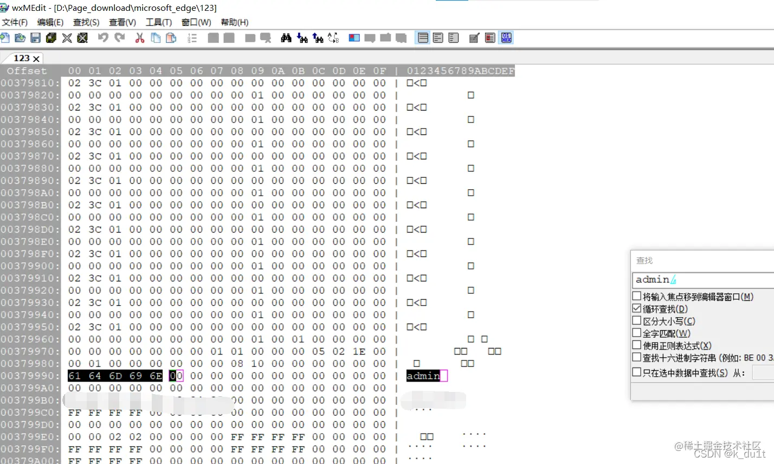The height and width of the screenshot is (464, 774).
Task: Click hex byte 6E in row 00379990
Action: coord(156,376)
